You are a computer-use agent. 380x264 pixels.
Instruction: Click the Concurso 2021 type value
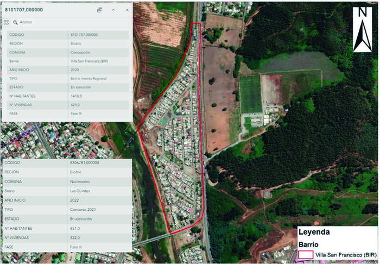tap(84, 209)
